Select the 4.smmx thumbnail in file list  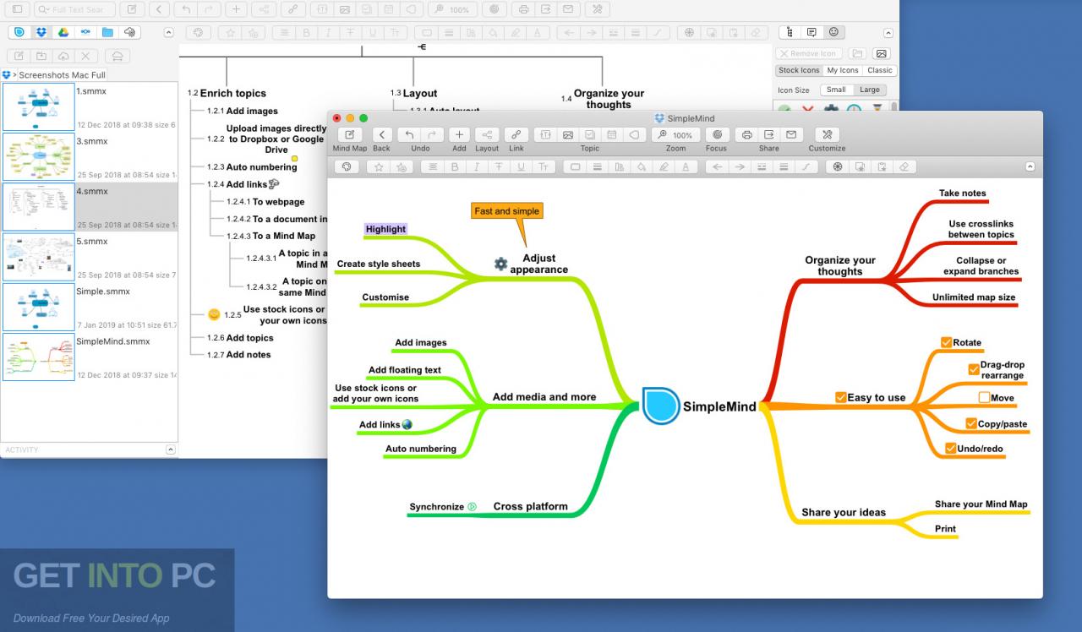click(38, 207)
